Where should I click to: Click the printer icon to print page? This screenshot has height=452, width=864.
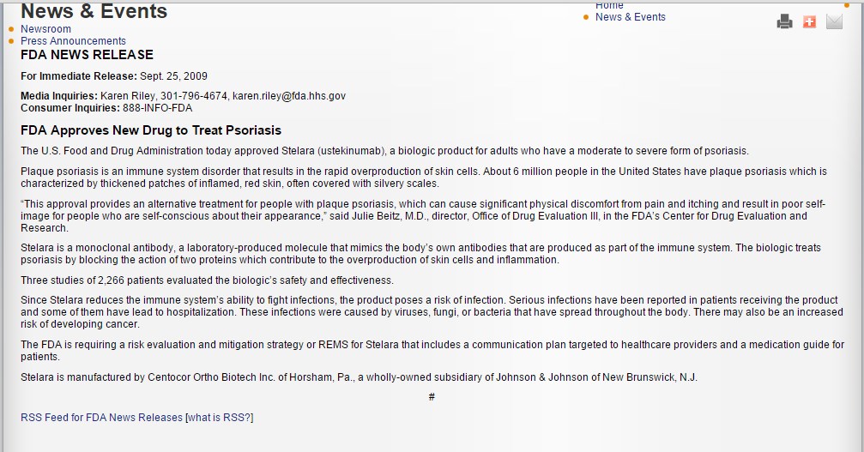click(784, 21)
